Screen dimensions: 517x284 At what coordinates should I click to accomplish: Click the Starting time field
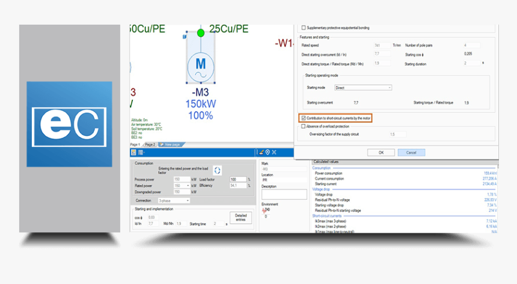(218, 224)
